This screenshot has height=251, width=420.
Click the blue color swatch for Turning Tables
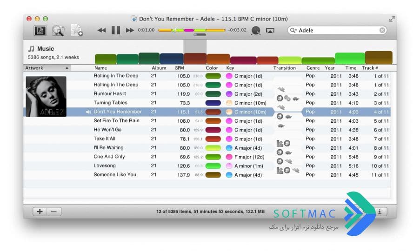[x=213, y=103]
